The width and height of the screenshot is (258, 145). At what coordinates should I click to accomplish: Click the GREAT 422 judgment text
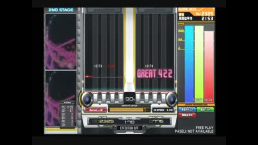click(x=155, y=74)
